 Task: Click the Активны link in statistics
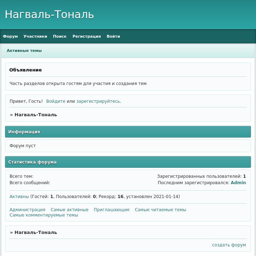click(x=19, y=196)
